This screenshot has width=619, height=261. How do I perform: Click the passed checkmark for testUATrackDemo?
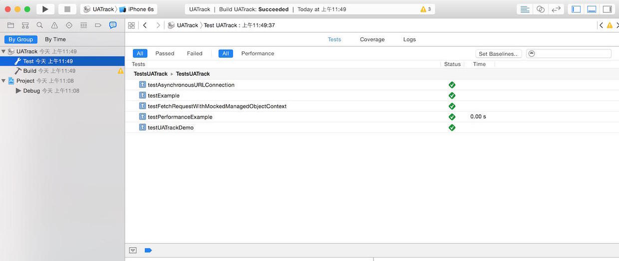(x=452, y=128)
